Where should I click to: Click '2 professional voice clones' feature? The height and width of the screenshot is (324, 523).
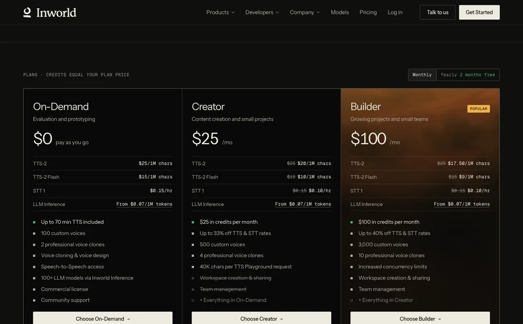72,245
